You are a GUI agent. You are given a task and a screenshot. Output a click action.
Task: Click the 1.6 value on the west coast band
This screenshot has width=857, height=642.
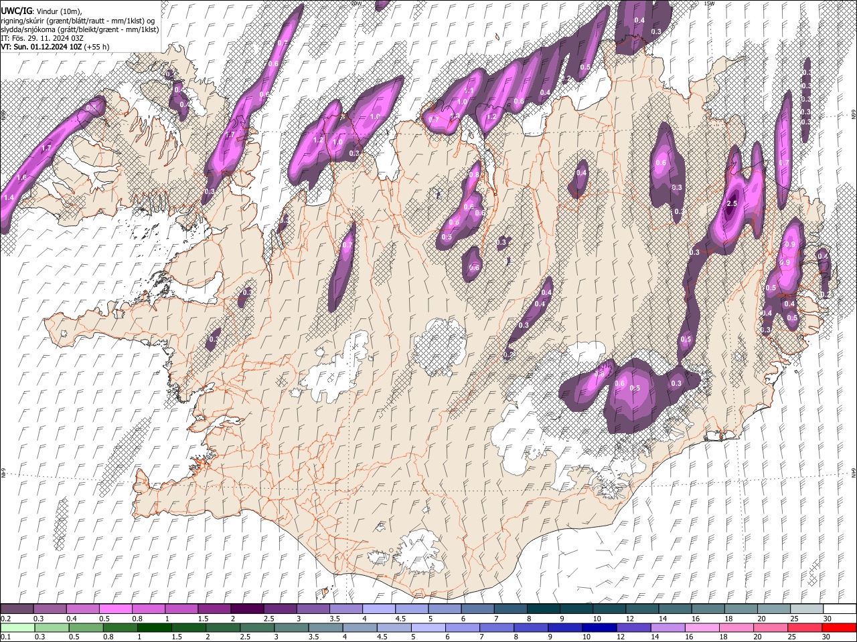[x=21, y=177]
